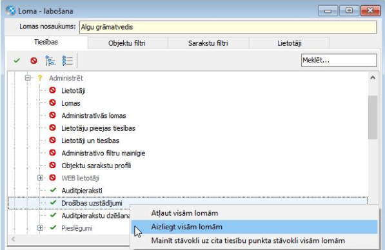Viewport: 385px width, 250px height.
Task: Toggle the permission status of Administratīvās lomas
Action: pos(52,115)
